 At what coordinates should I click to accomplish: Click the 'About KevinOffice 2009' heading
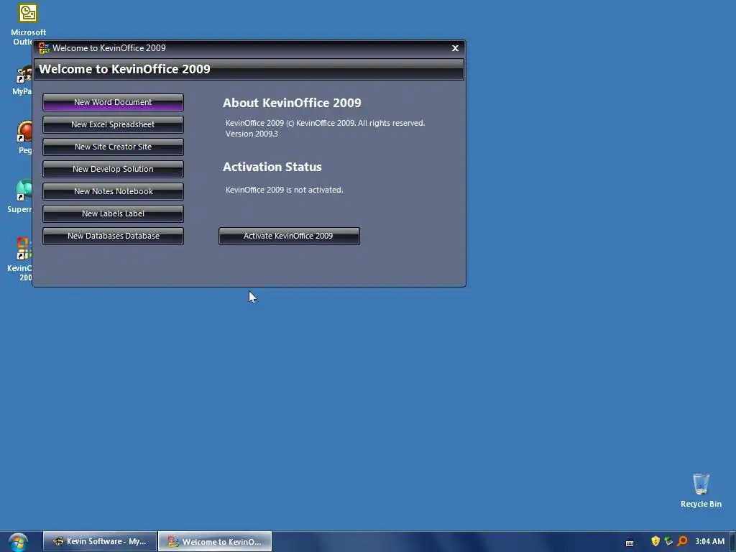coord(292,103)
